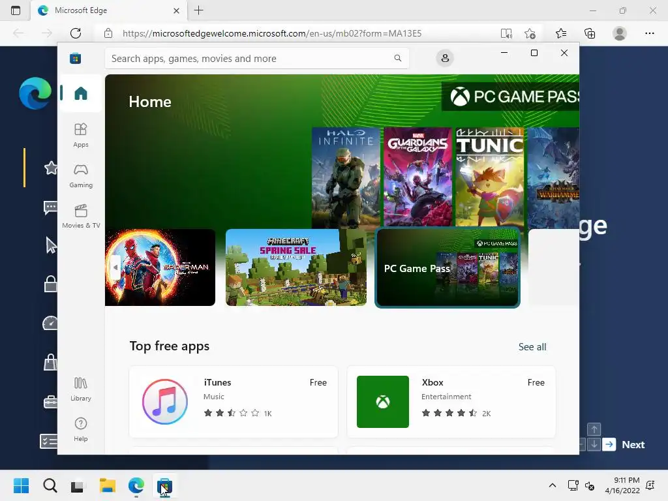Viewport: 668px width, 501px height.
Task: Click the cursor icon in welcome sidebar
Action: tap(51, 245)
